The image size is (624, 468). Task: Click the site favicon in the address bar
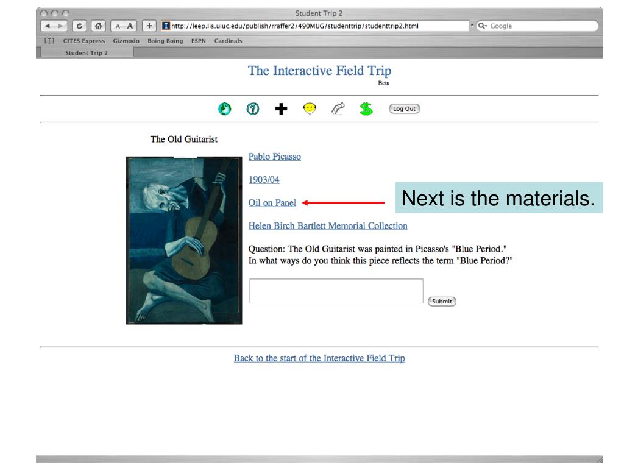pos(166,26)
